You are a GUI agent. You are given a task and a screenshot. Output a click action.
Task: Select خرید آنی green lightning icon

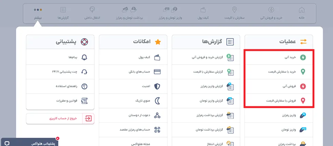(x=303, y=57)
